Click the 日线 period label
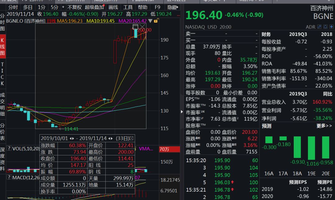Viewport: 335px width, 200px height. 51,21
